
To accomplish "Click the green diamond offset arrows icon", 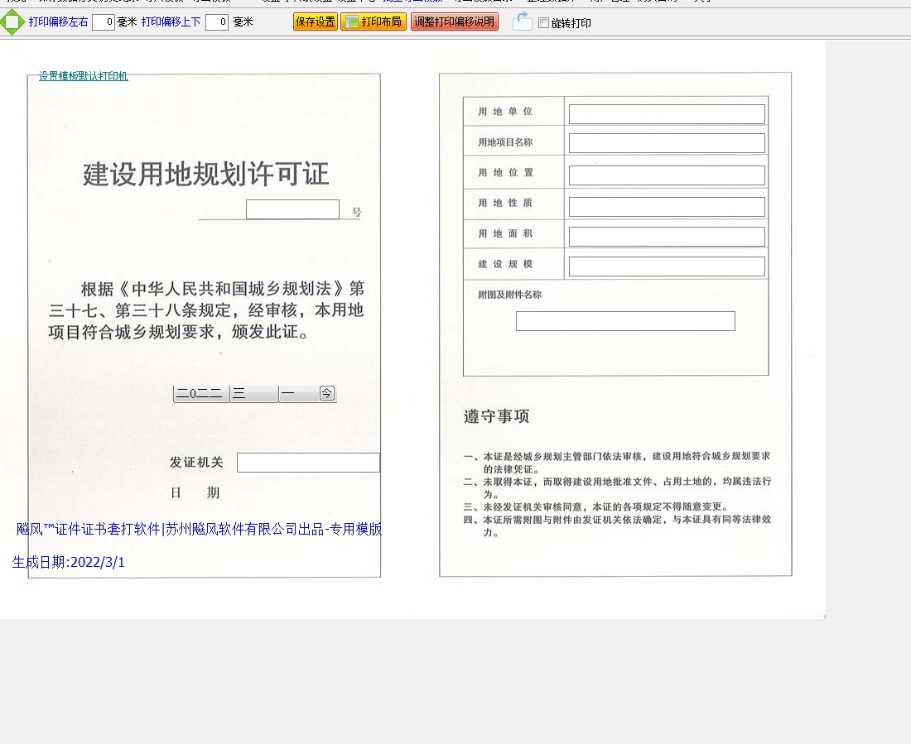I will click(x=12, y=22).
